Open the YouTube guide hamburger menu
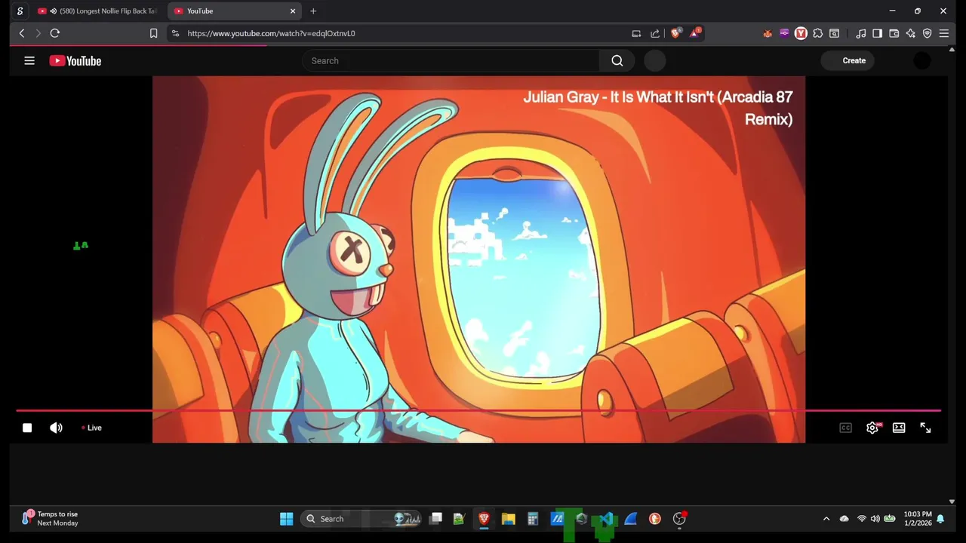The width and height of the screenshot is (966, 543). click(29, 60)
